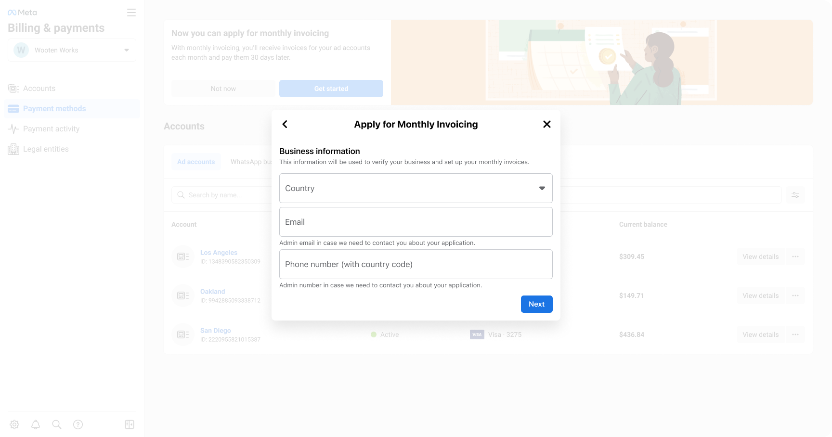Click the San Diego ad account icon
Image resolution: width=832 pixels, height=437 pixels.
[x=183, y=334]
